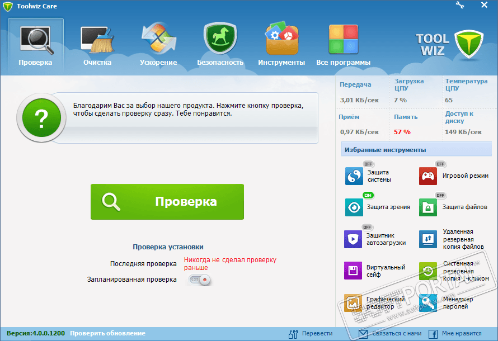The width and height of the screenshot is (498, 341).
Task: Click the Перевести tools icon
Action: (x=293, y=334)
